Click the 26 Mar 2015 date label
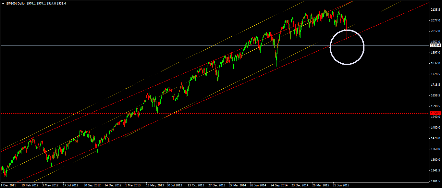 click(x=321, y=185)
